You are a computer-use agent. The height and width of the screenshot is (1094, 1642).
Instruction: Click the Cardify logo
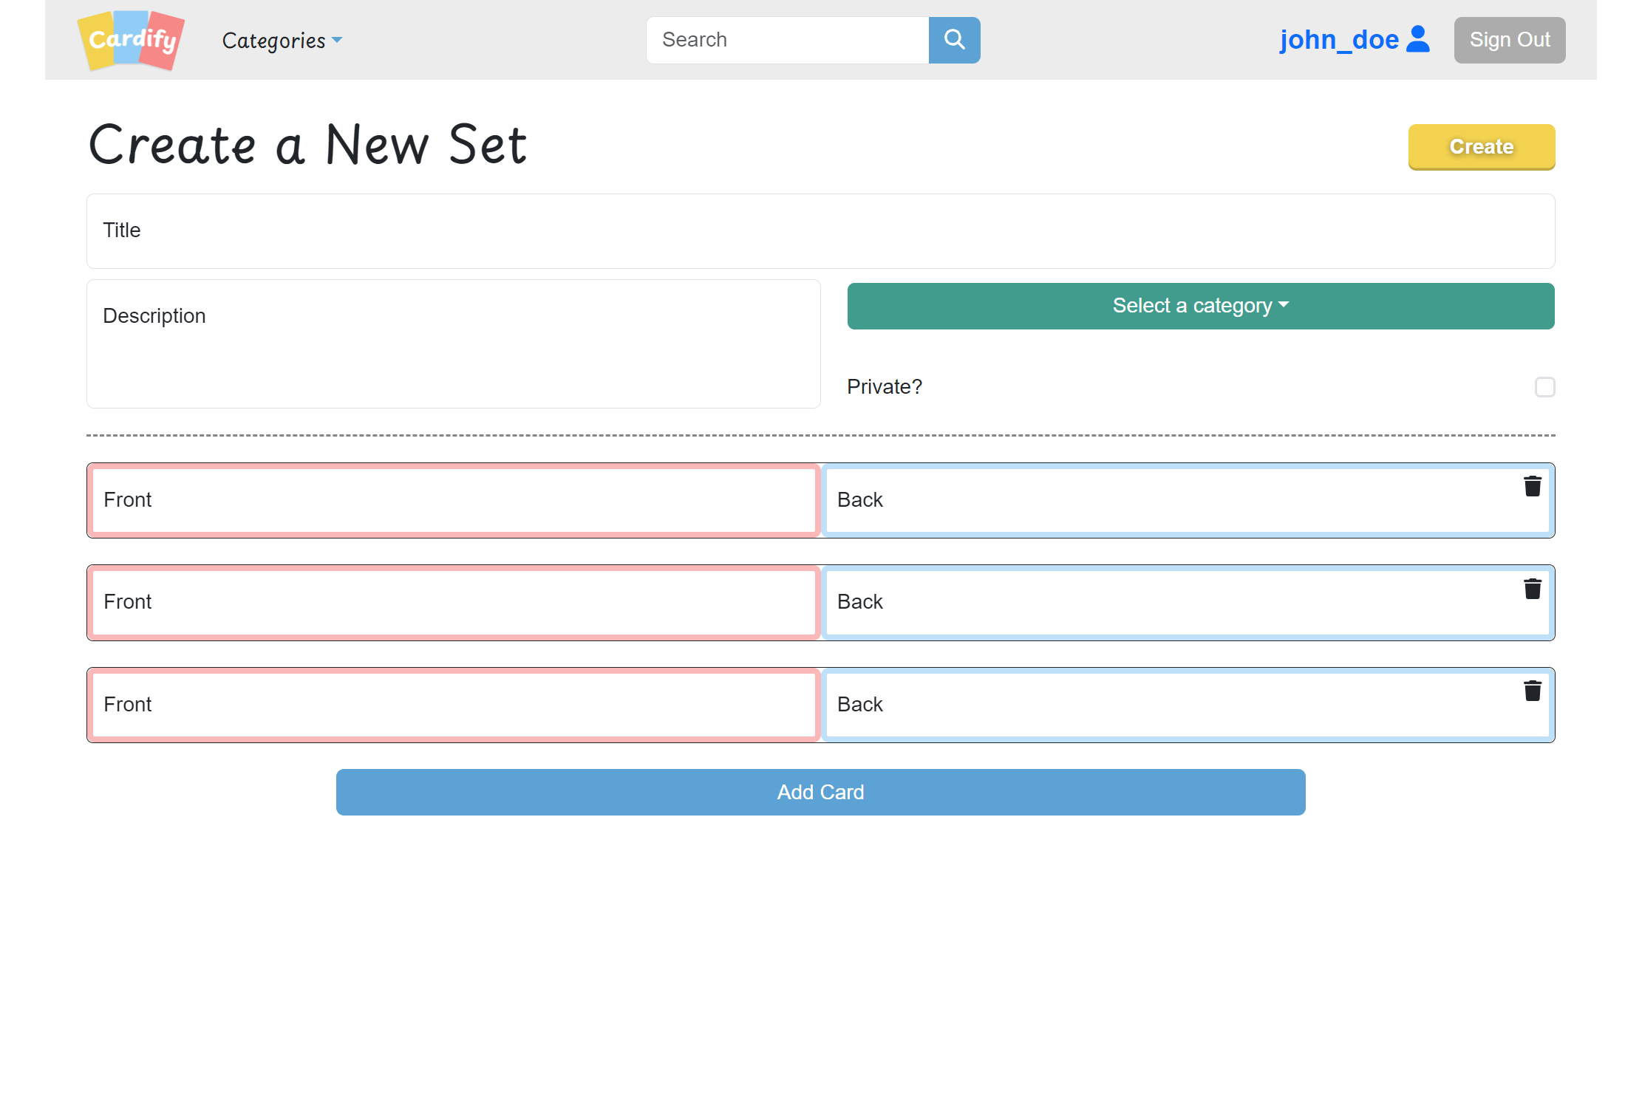[131, 40]
